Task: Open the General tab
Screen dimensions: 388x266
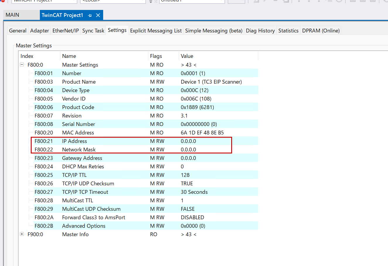Action: click(x=18, y=31)
